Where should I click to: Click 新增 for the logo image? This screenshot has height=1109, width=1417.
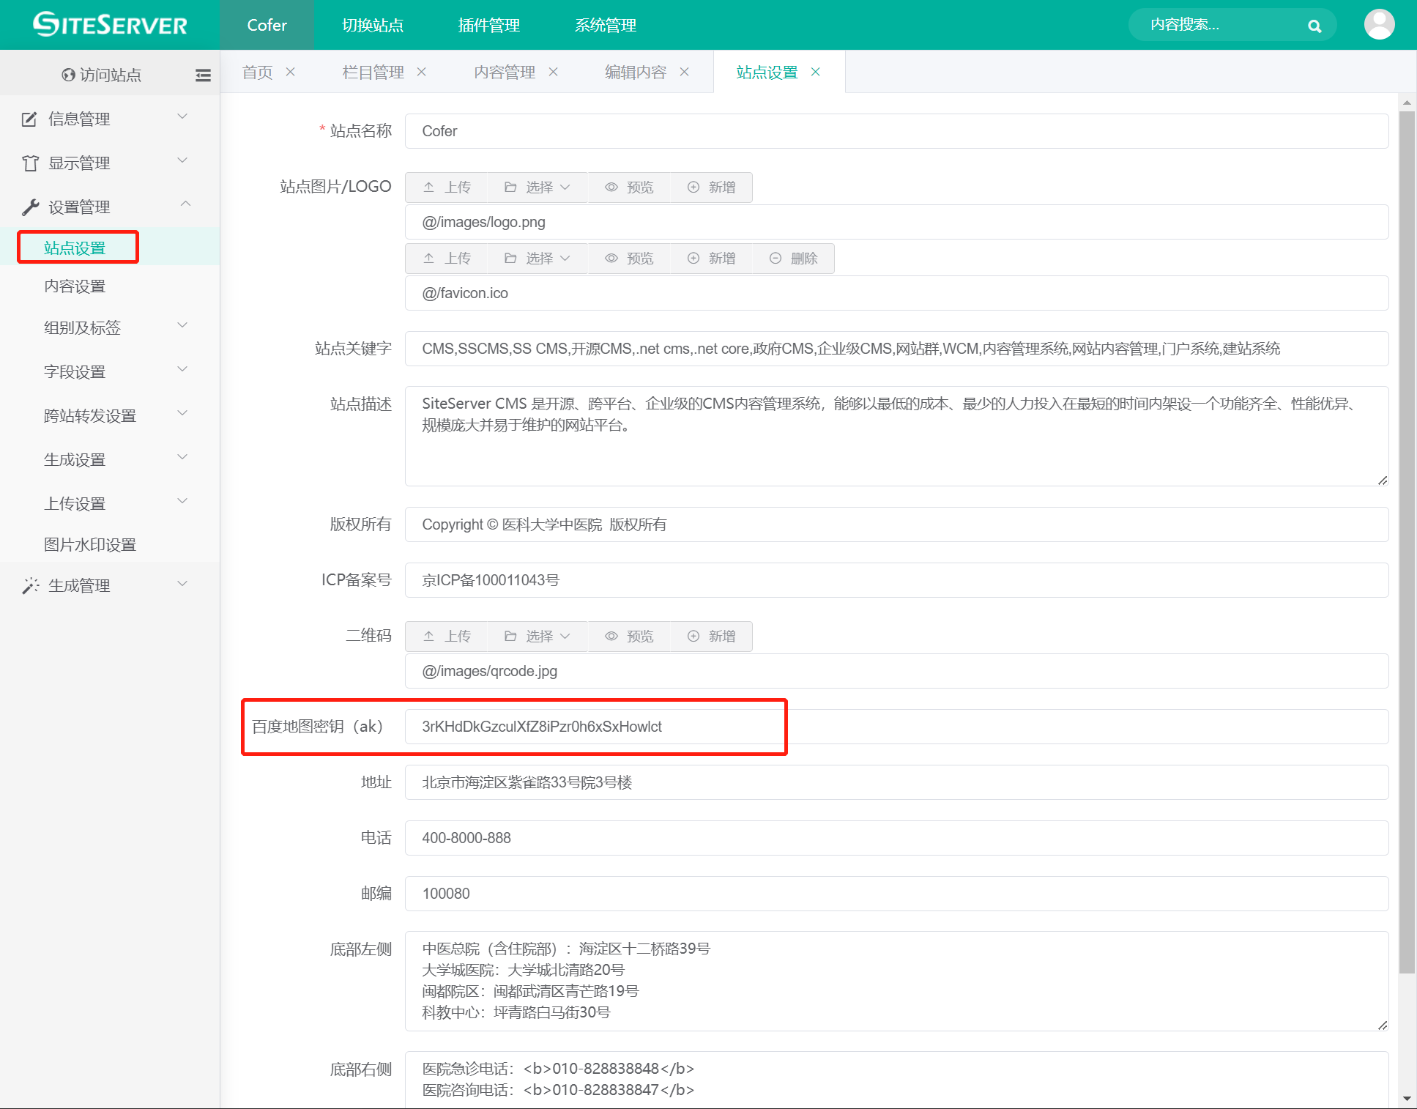tap(711, 188)
